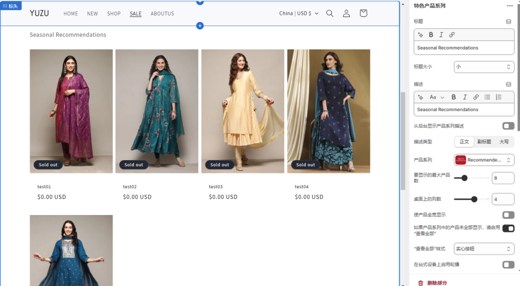
Task: Open test01 product link
Action: pos(44,187)
